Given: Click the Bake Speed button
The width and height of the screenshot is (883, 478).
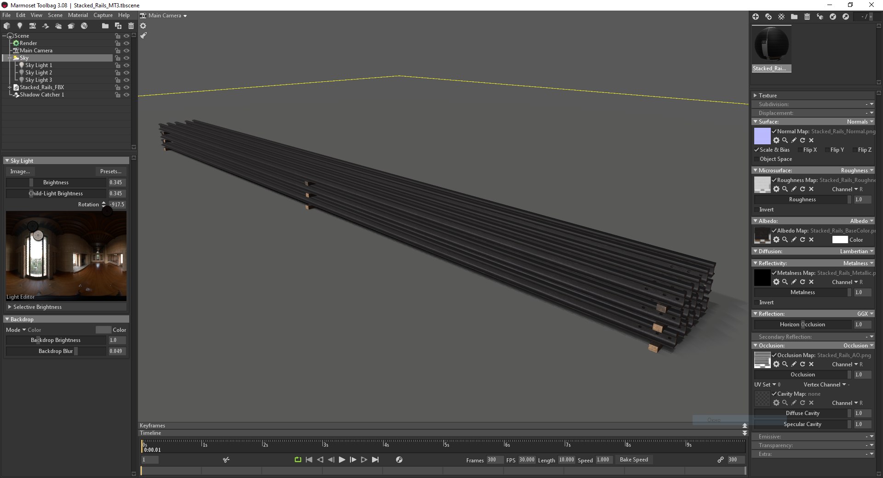Looking at the screenshot, I should coord(634,460).
